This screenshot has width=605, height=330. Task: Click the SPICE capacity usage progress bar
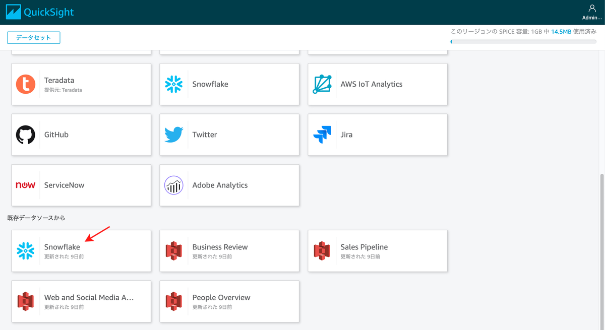coord(523,41)
